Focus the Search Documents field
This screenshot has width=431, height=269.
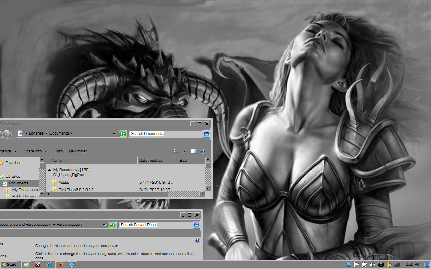[166, 134]
